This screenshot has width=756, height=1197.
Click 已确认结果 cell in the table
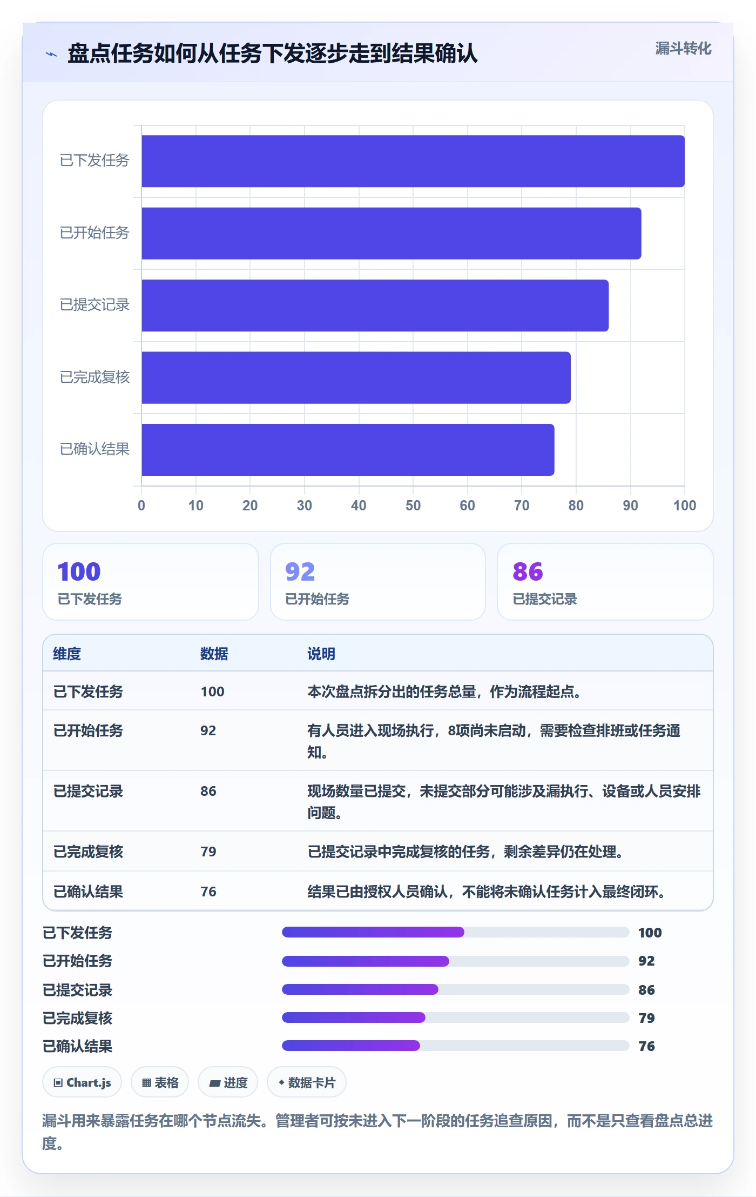click(x=88, y=892)
